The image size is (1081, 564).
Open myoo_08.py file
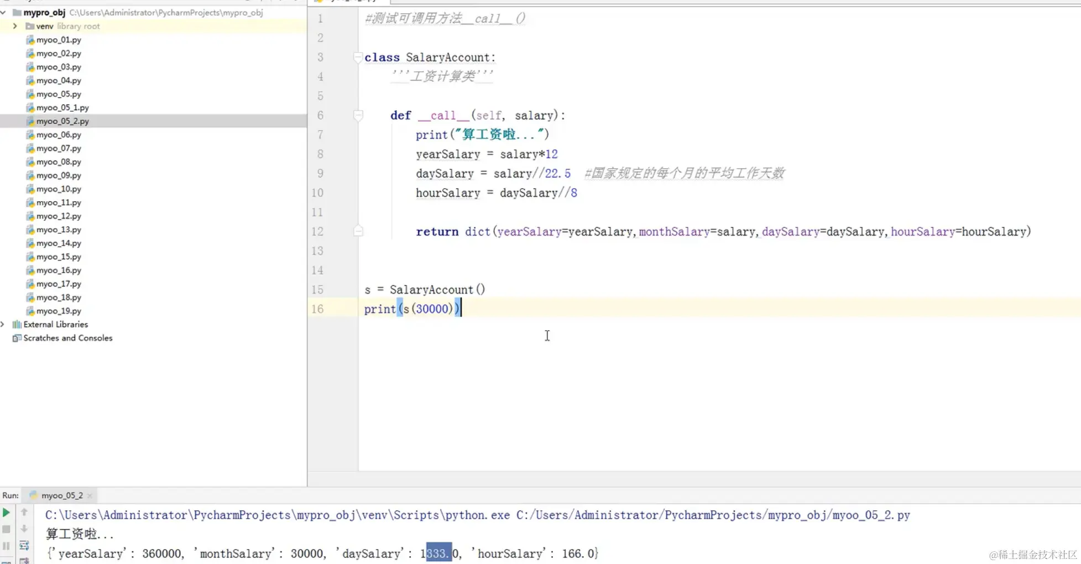pos(59,162)
